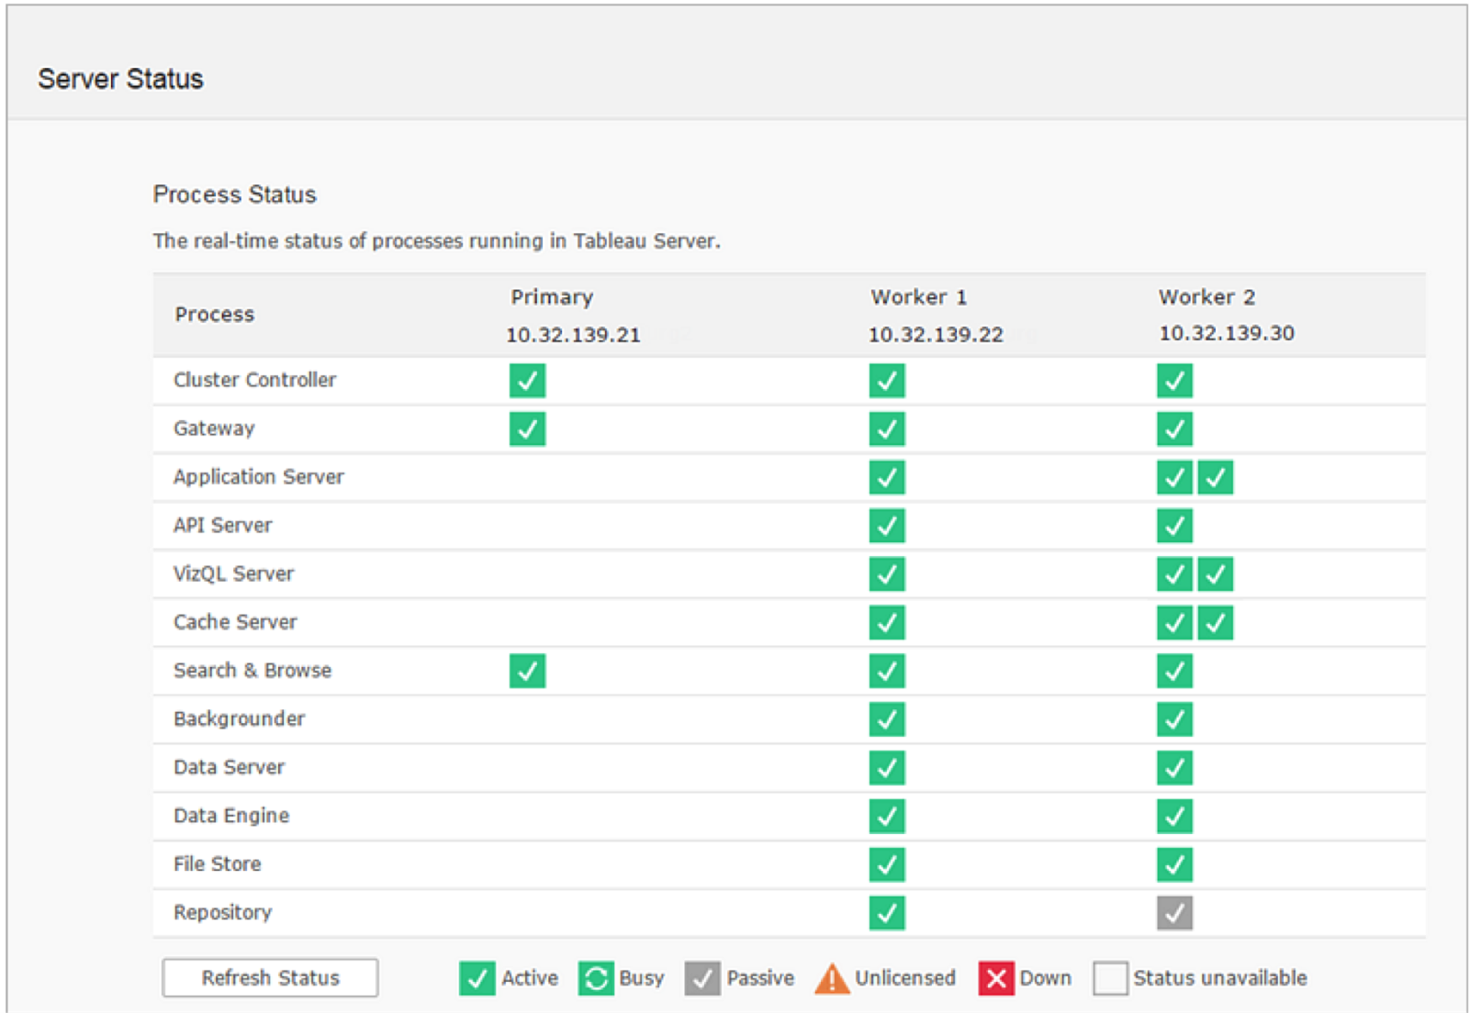Image resolution: width=1469 pixels, height=1013 pixels.
Task: Click Worker 1's Backgrounder status icon
Action: pos(887,719)
